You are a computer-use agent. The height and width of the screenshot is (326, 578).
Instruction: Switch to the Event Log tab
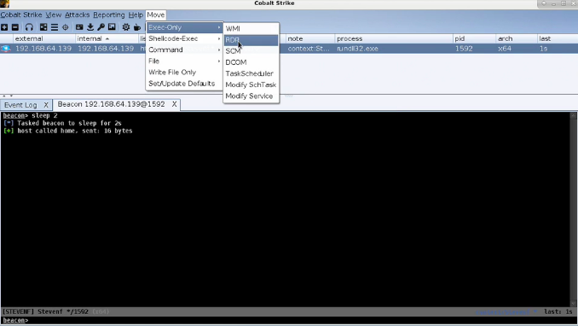pyautogui.click(x=20, y=105)
